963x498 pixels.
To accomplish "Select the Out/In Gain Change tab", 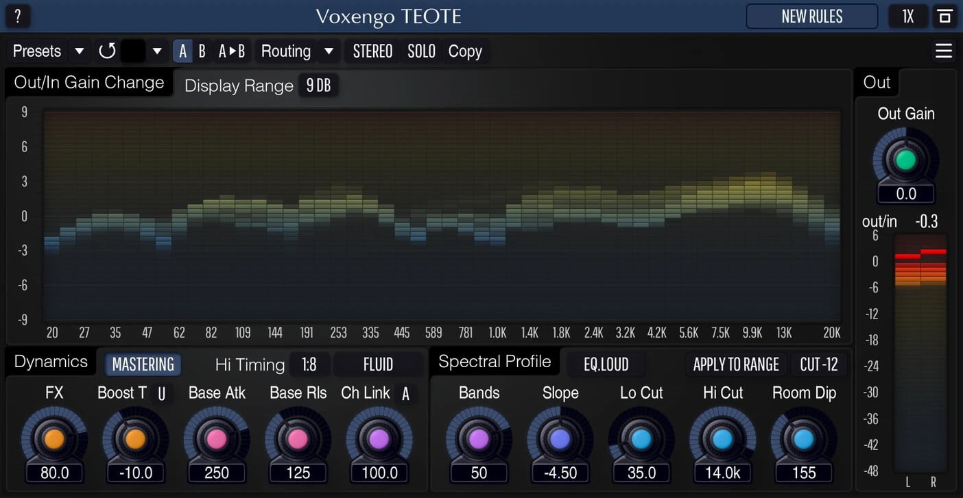I will tap(89, 83).
